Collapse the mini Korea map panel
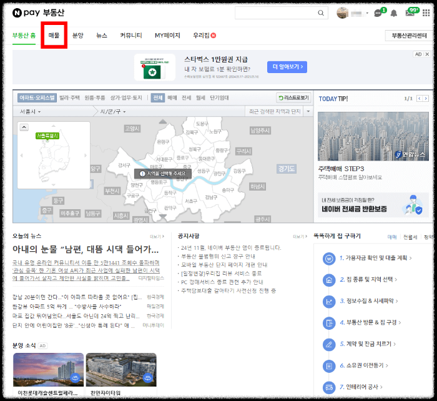The width and height of the screenshot is (437, 401). pos(24,127)
